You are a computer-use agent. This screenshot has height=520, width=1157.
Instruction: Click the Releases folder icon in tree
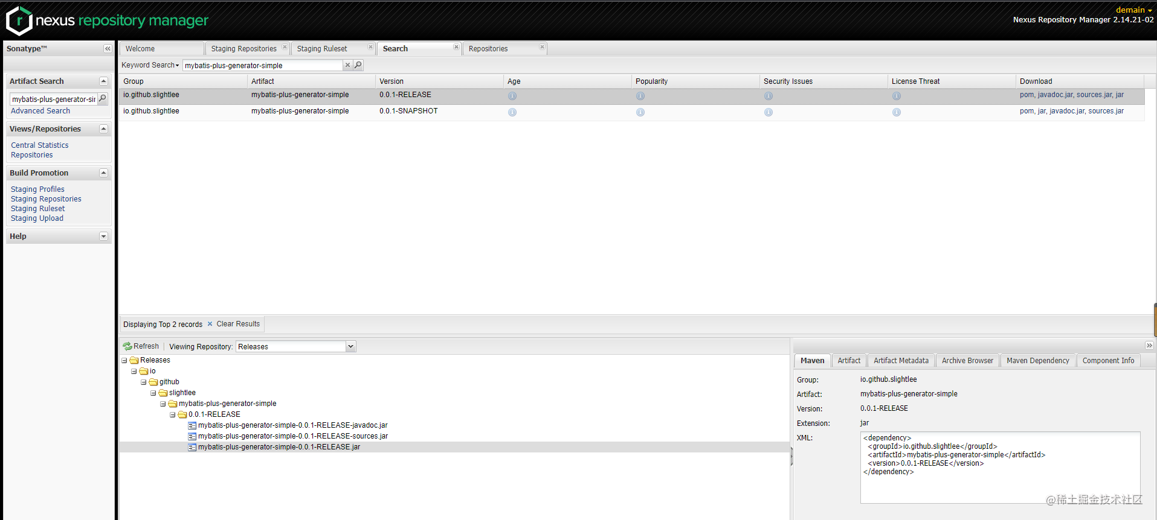(x=134, y=360)
